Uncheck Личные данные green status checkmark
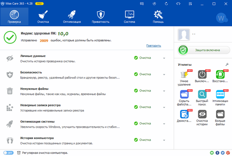Screen dimensions: 232x156 (x=136, y=58)
